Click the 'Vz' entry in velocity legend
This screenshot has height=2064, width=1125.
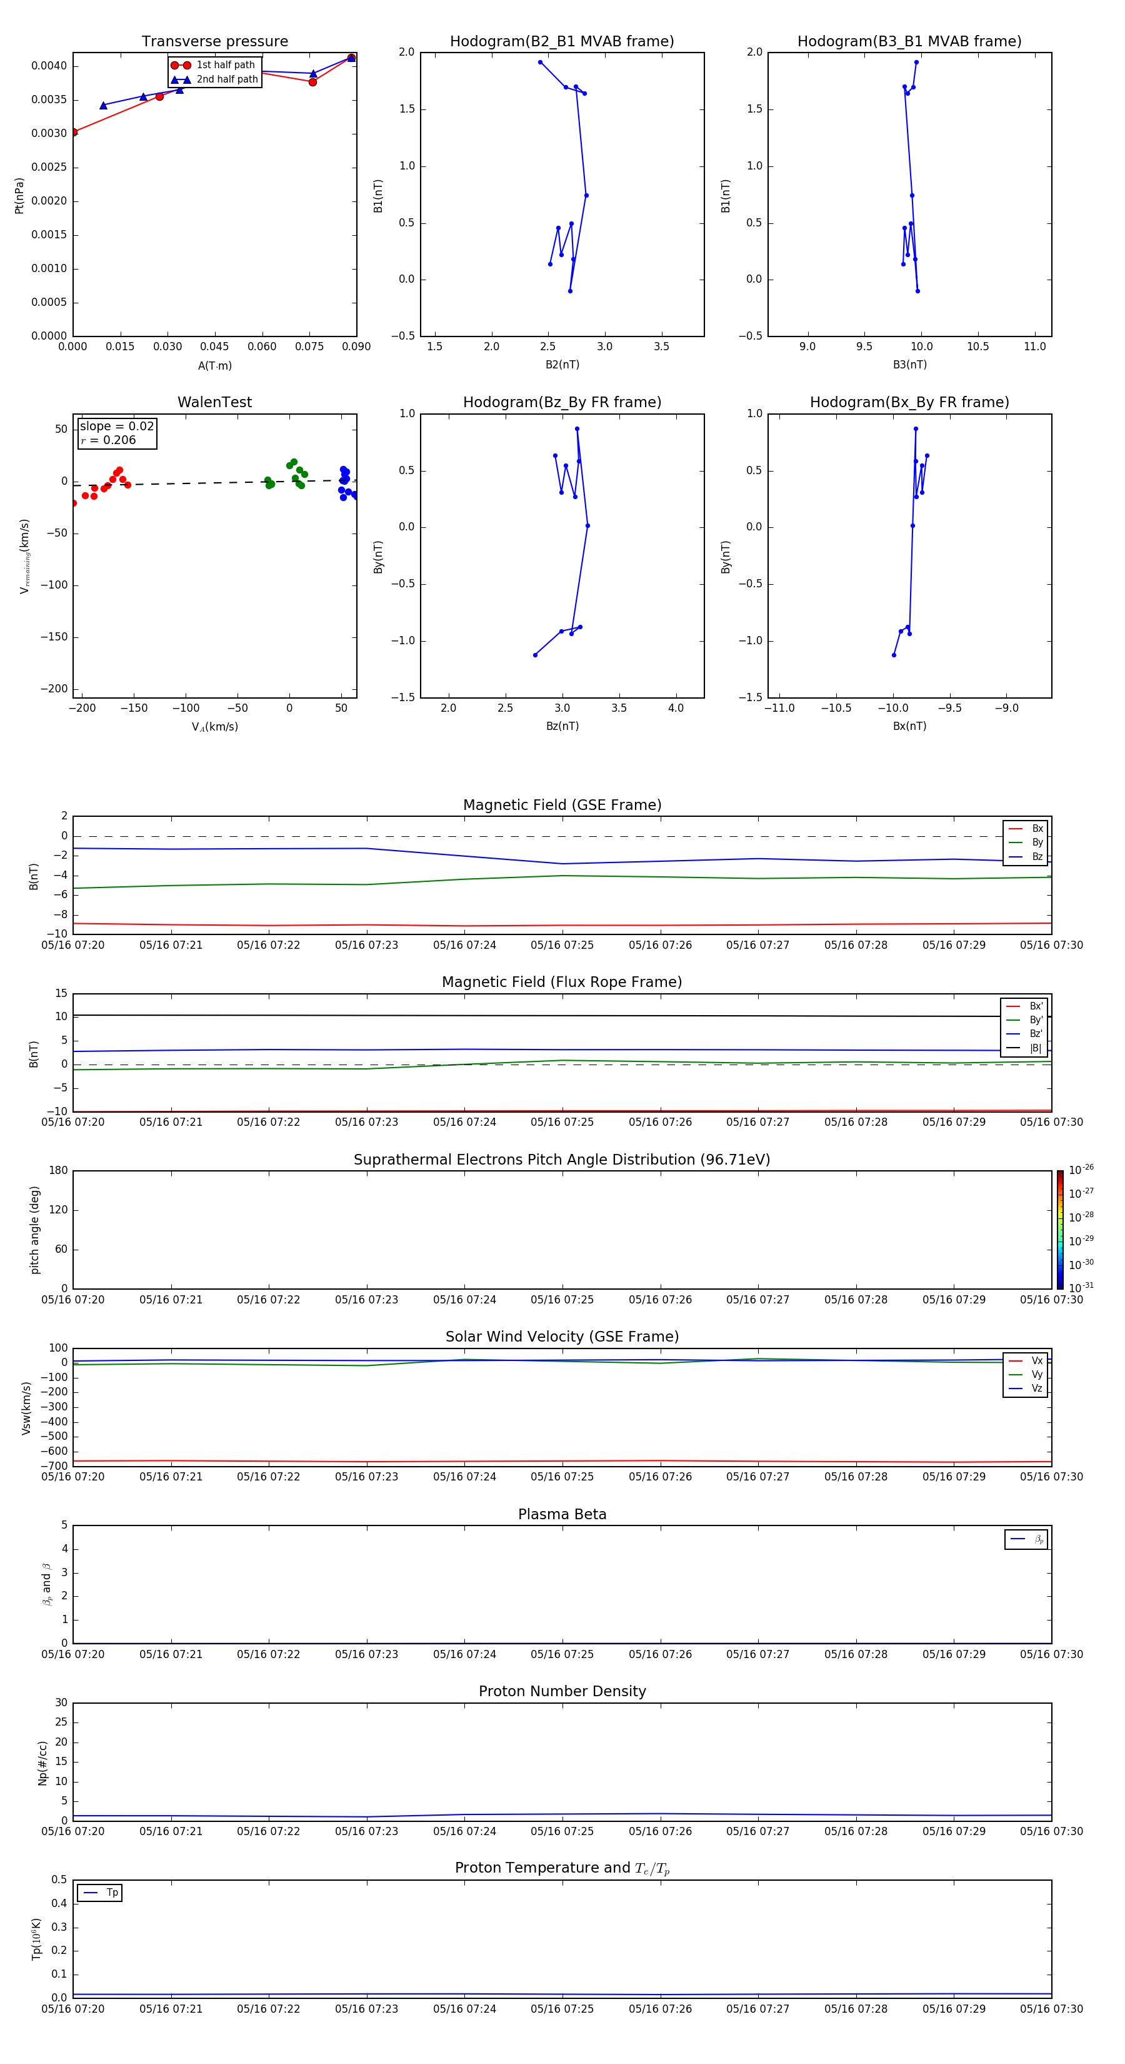coord(1026,1389)
